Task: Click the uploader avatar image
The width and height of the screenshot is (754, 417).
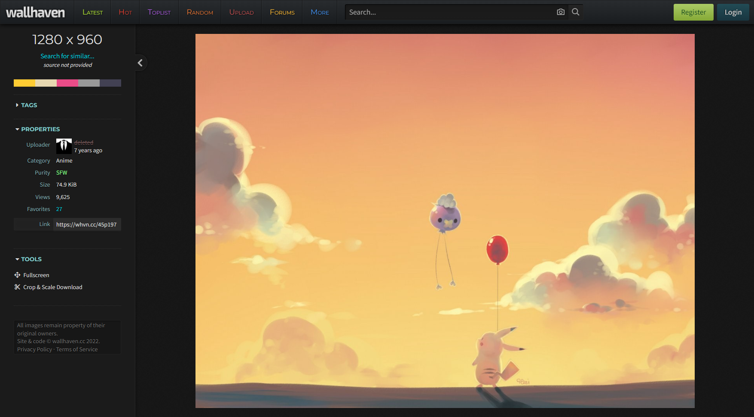Action: [64, 146]
